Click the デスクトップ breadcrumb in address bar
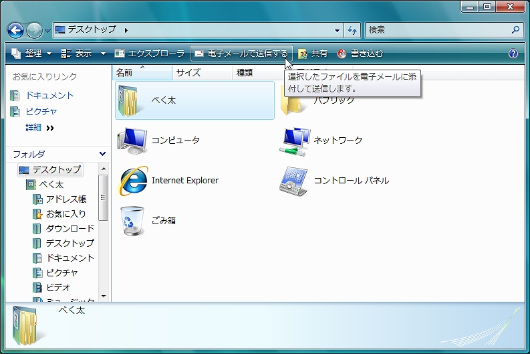This screenshot has height=354, width=530. [92, 30]
